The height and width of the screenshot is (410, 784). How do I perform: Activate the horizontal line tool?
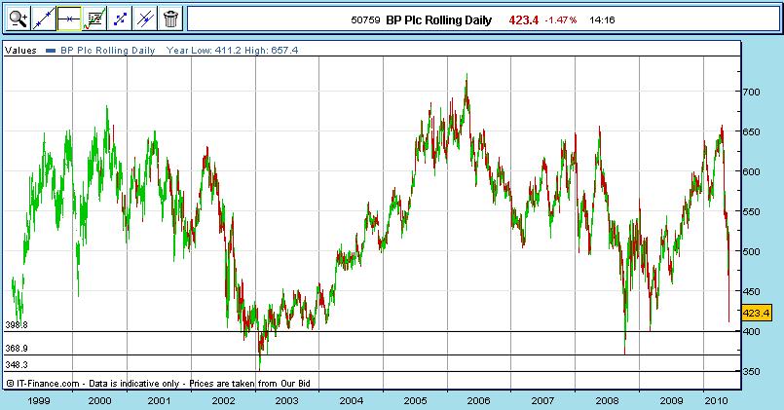(69, 19)
